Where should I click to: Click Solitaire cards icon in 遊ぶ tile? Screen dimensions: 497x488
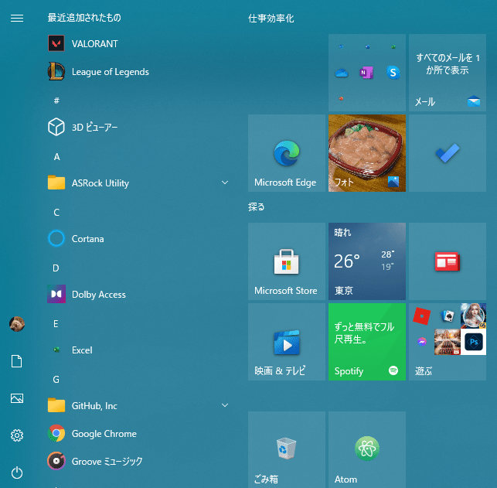[448, 316]
